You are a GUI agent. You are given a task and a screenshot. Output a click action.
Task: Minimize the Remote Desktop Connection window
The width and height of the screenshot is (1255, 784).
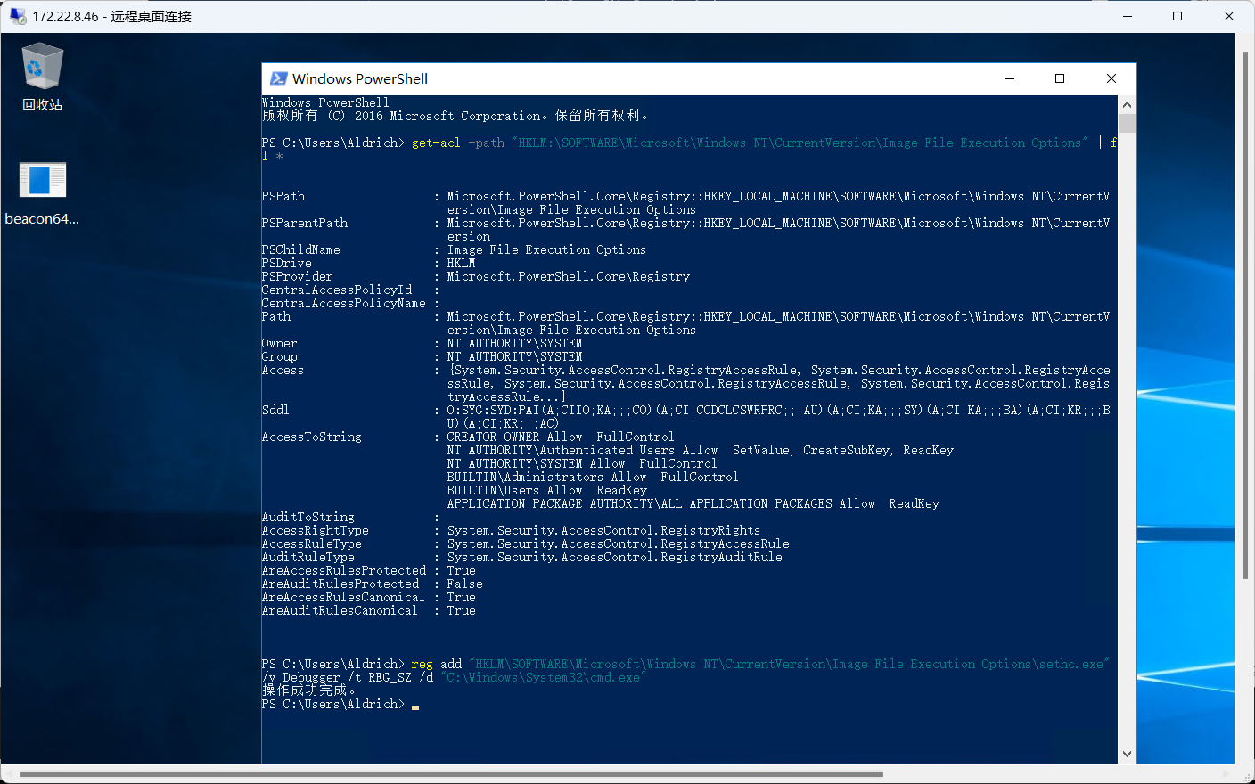click(x=1128, y=16)
